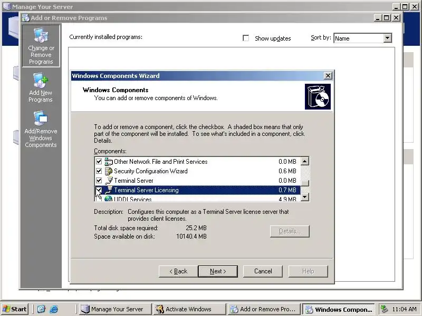Select Other Network File and Print Services text
Image resolution: width=422 pixels, height=316 pixels.
[x=161, y=162]
